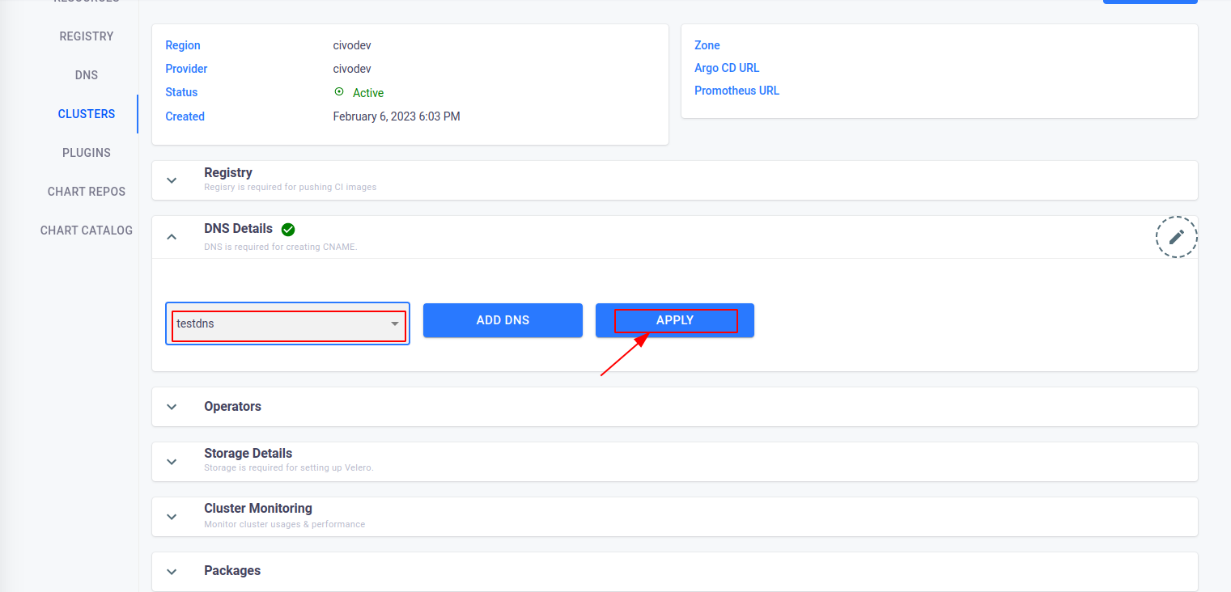Click the Status label

point(181,92)
